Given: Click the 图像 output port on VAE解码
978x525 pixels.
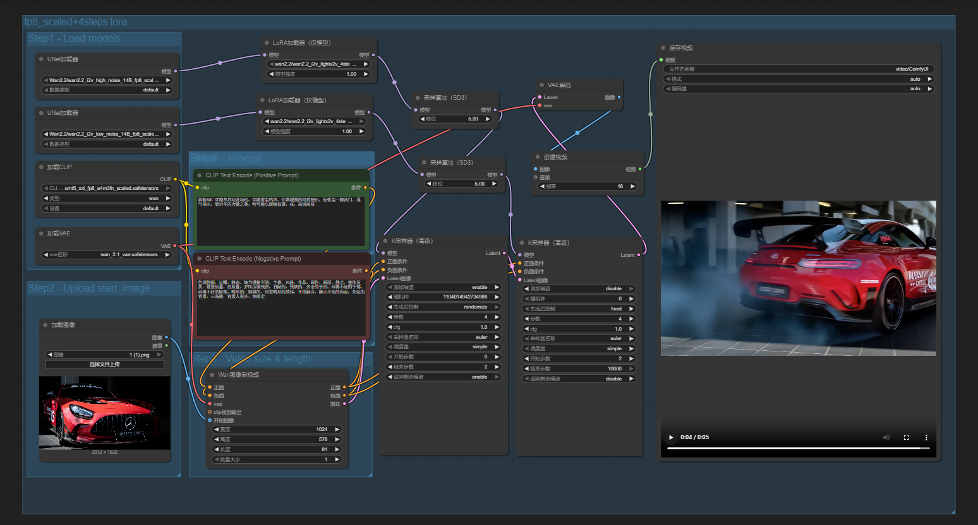Looking at the screenshot, I should point(619,97).
